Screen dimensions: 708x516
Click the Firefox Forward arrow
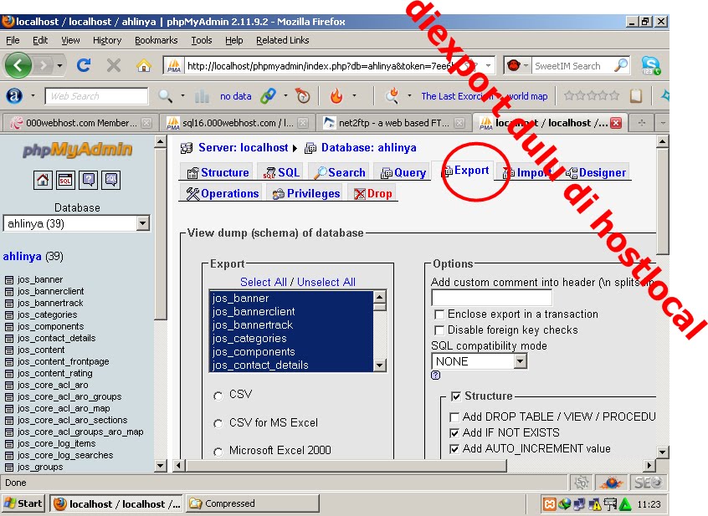pyautogui.click(x=43, y=66)
